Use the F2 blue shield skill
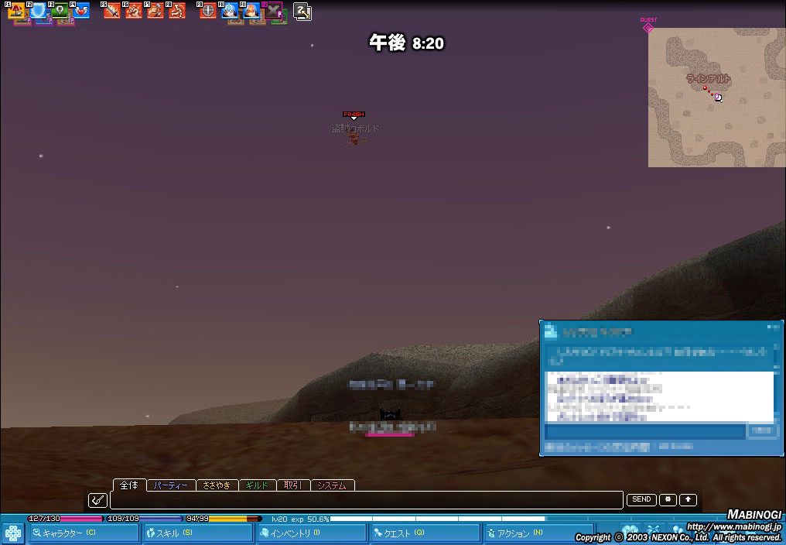The width and height of the screenshot is (786, 545). tap(39, 11)
